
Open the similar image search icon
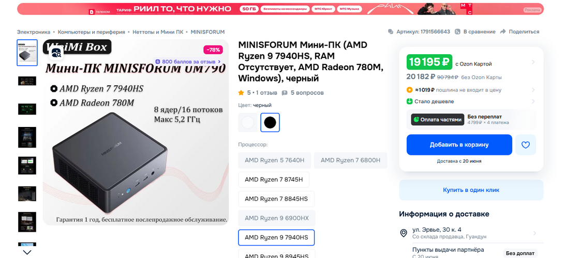56,52
